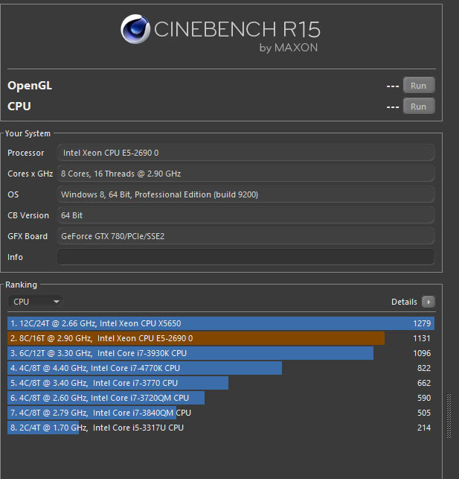Click the OS field showing Windows 8
This screenshot has height=479, width=459.
pyautogui.click(x=245, y=194)
